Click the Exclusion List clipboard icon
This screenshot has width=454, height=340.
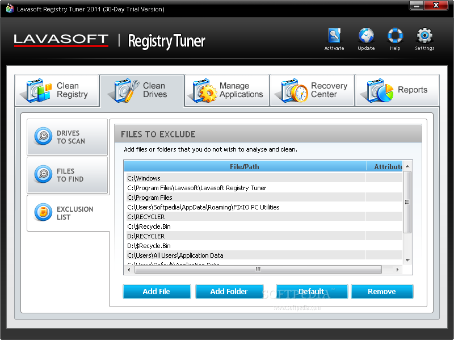[43, 212]
